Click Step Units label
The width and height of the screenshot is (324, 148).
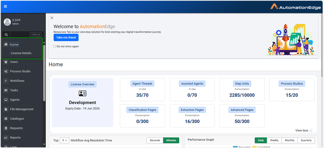pyautogui.click(x=242, y=84)
